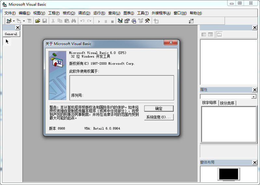Click Microsoft Visual Basic 6.0 (SP5) text
Image resolution: width=260 pixels, height=185 pixels.
point(98,53)
